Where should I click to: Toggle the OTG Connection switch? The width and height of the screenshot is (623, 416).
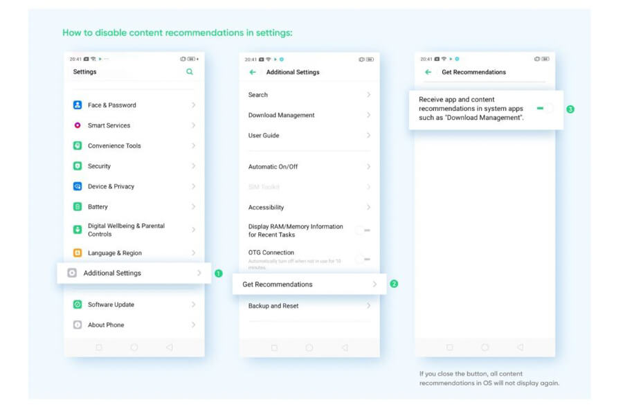pos(363,259)
